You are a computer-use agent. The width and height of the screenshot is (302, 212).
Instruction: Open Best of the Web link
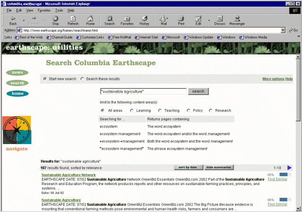coord(29,37)
